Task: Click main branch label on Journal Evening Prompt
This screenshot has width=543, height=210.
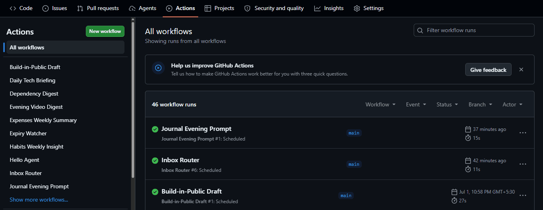Action: [x=354, y=133]
